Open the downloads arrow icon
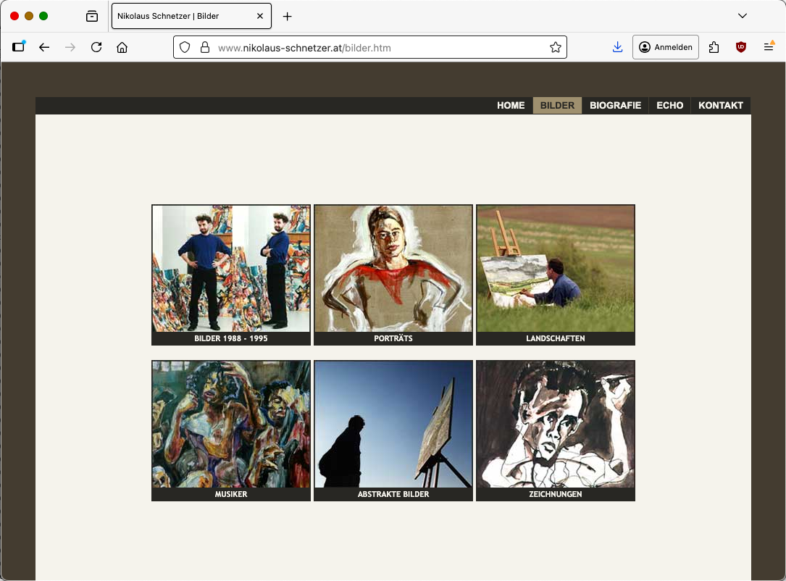 617,47
